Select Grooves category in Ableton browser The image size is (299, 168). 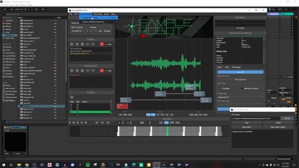coord(8,74)
